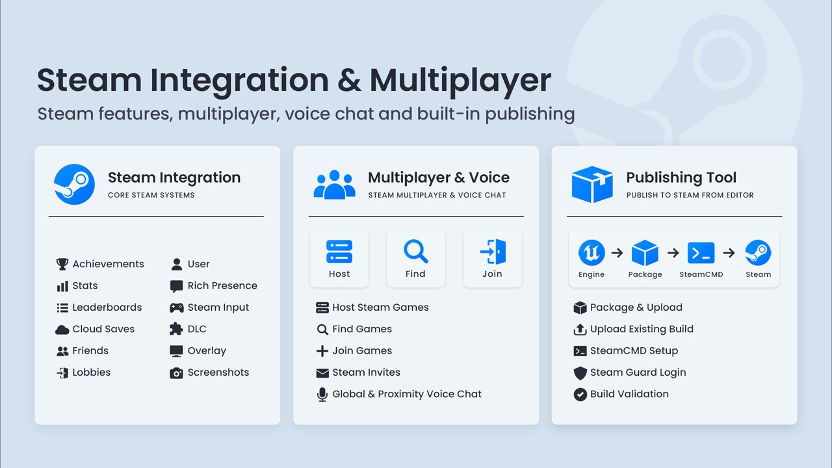The width and height of the screenshot is (832, 468).
Task: Click the Leaderboards list icon
Action: click(x=62, y=307)
